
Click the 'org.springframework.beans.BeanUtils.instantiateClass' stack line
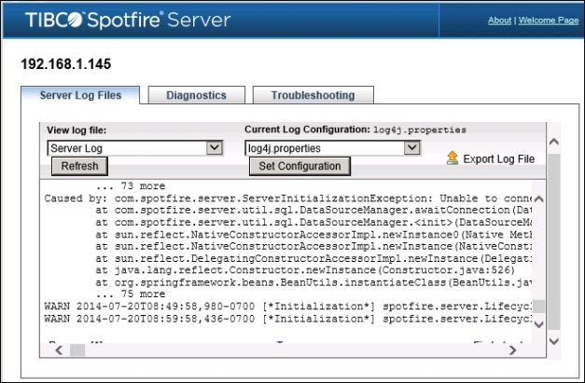(313, 282)
